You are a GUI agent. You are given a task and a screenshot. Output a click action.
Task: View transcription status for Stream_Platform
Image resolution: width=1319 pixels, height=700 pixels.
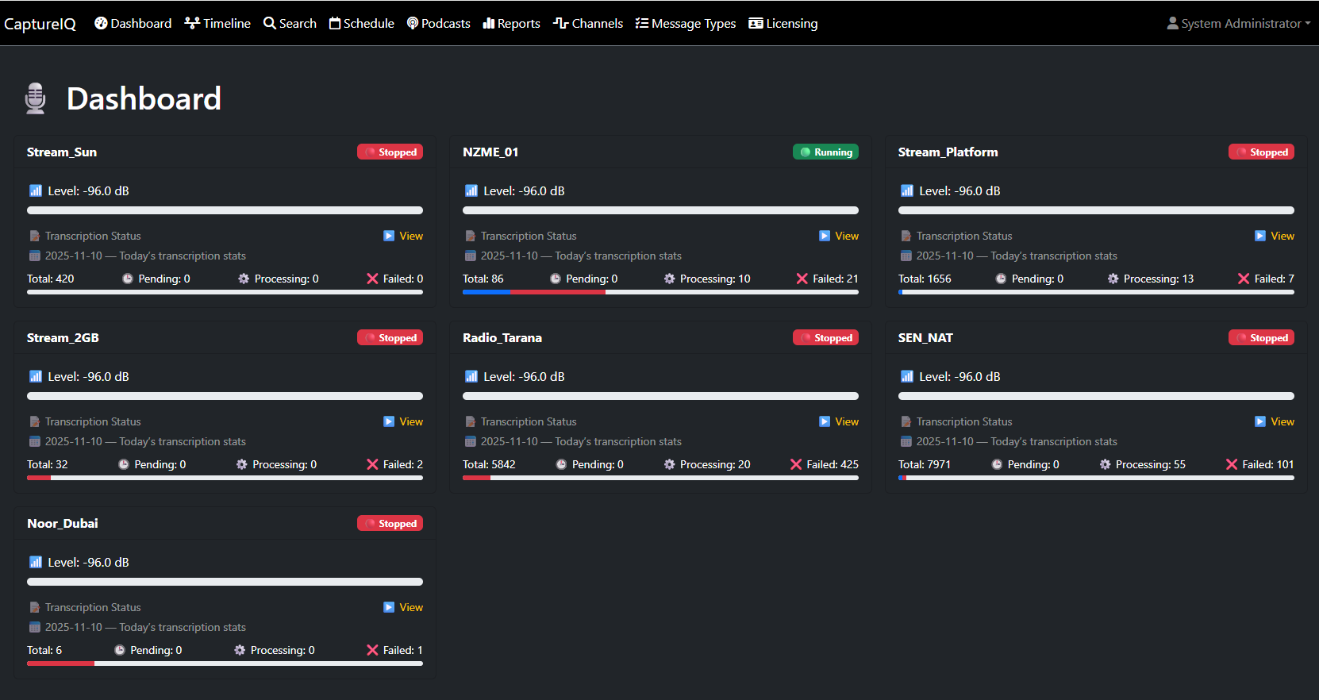pyautogui.click(x=1275, y=236)
